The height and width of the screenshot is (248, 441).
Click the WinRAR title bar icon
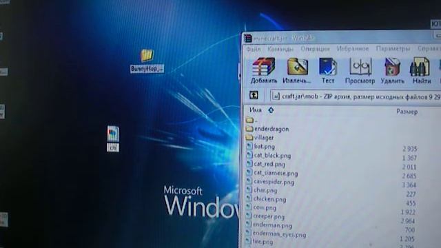tap(248, 39)
